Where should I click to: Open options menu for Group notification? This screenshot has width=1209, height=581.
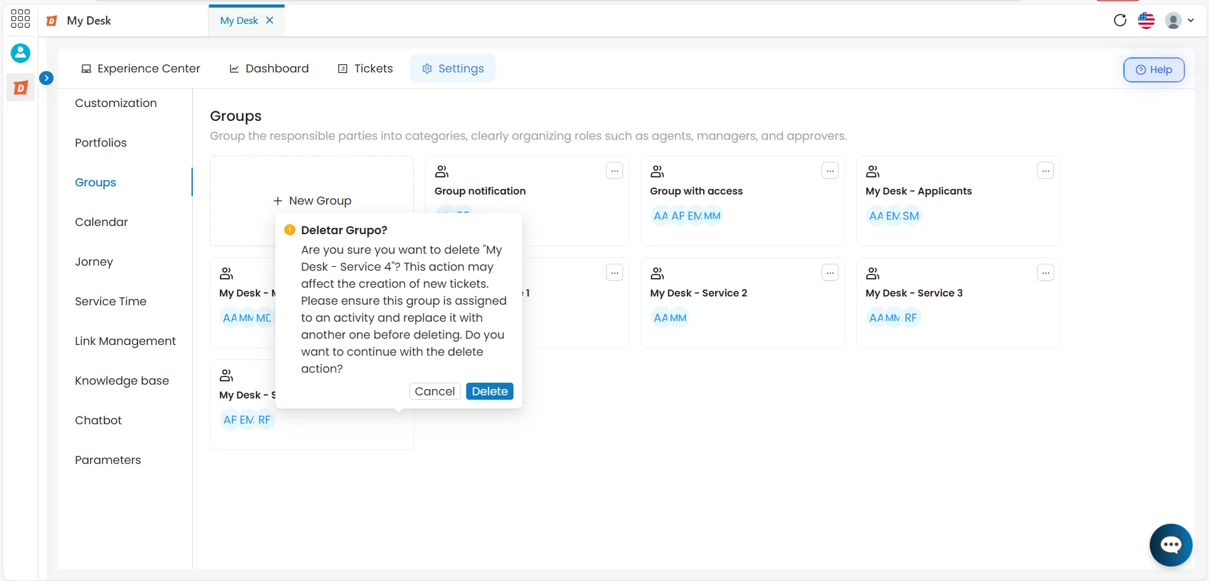[615, 171]
